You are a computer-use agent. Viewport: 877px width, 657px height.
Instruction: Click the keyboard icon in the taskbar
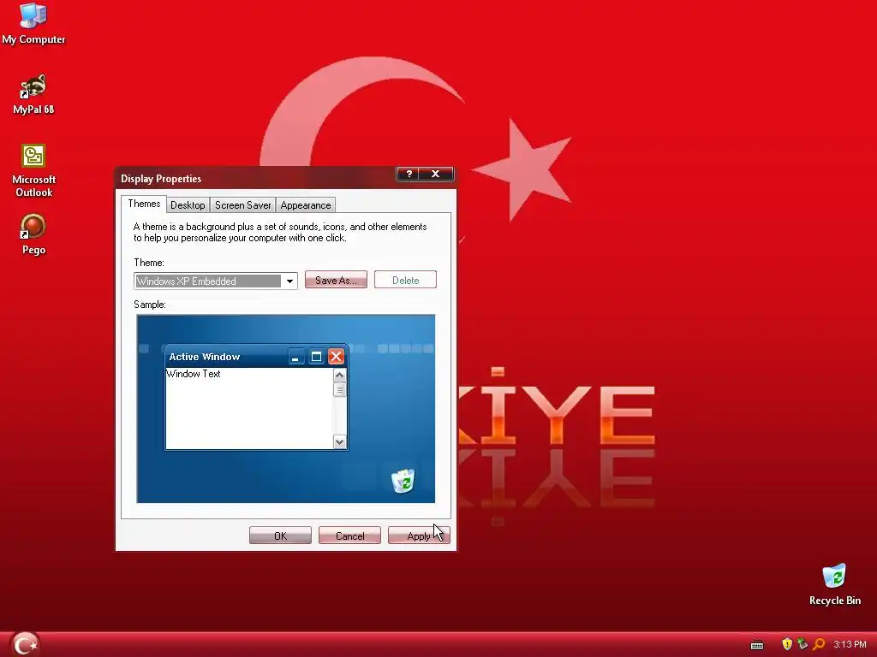tap(757, 645)
